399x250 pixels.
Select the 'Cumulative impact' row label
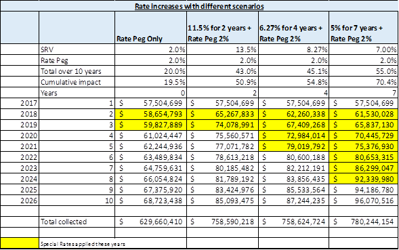77,82
